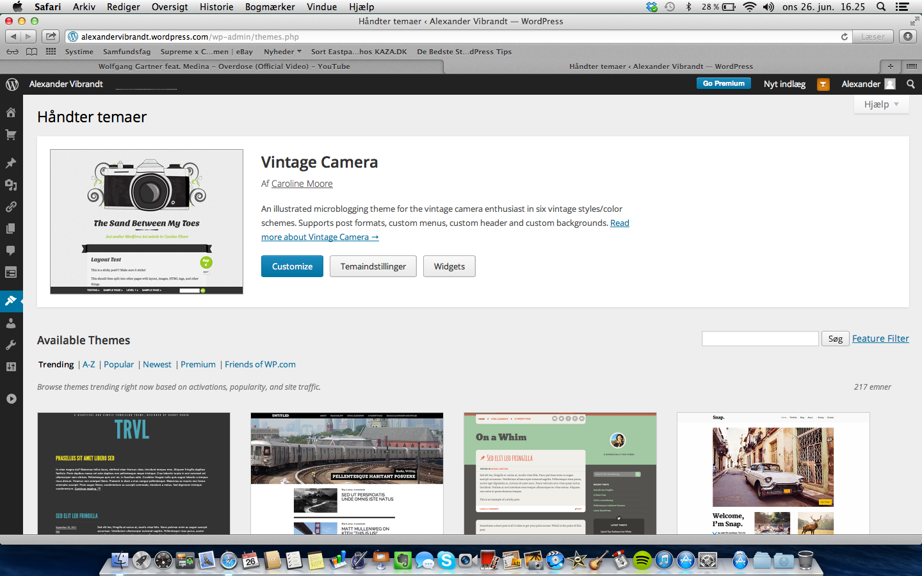Open the Bogmærker menu
Image resolution: width=922 pixels, height=576 pixels.
point(270,7)
